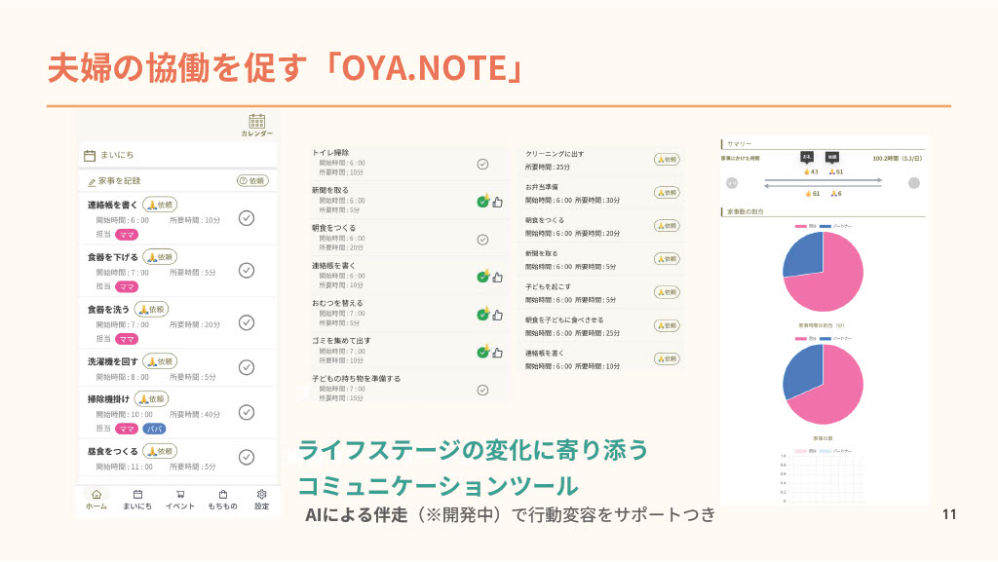Click thumbs-up icon for 新聞を取る
Screen dimensions: 998x562
pyautogui.click(x=497, y=202)
